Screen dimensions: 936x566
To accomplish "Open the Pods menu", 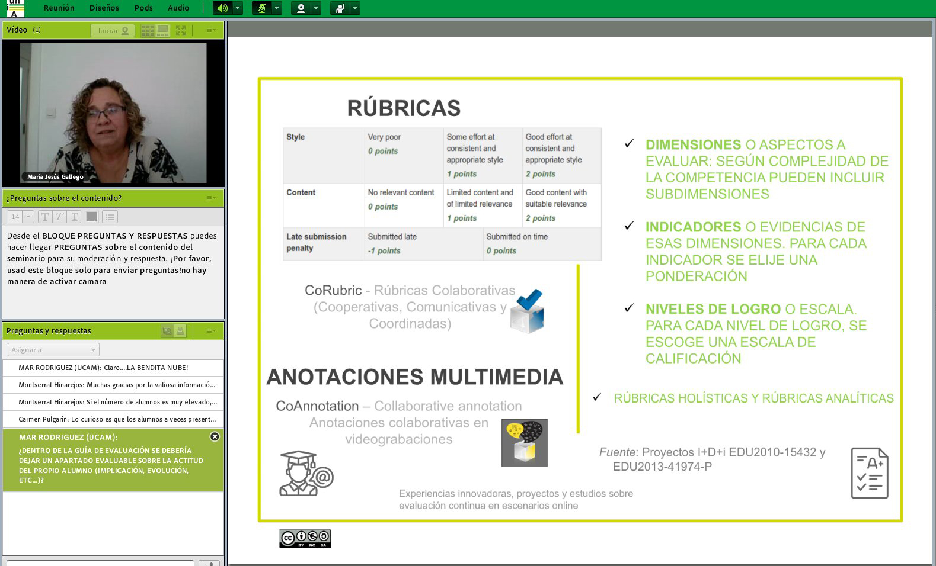I will pos(143,8).
